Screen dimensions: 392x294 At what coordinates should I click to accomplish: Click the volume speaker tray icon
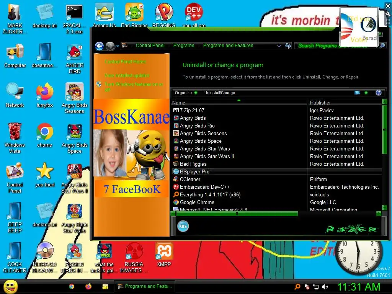[325, 287]
